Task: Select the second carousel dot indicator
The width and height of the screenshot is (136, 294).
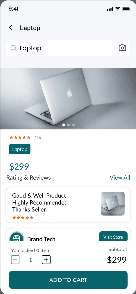Action: click(x=69, y=125)
